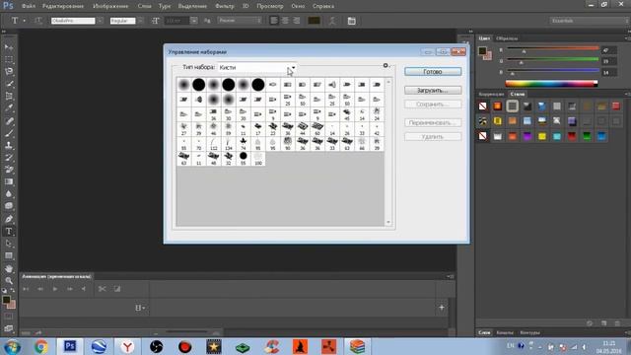The width and height of the screenshot is (631, 355).
Task: Select the Path Selection tool
Action: [x=9, y=244]
